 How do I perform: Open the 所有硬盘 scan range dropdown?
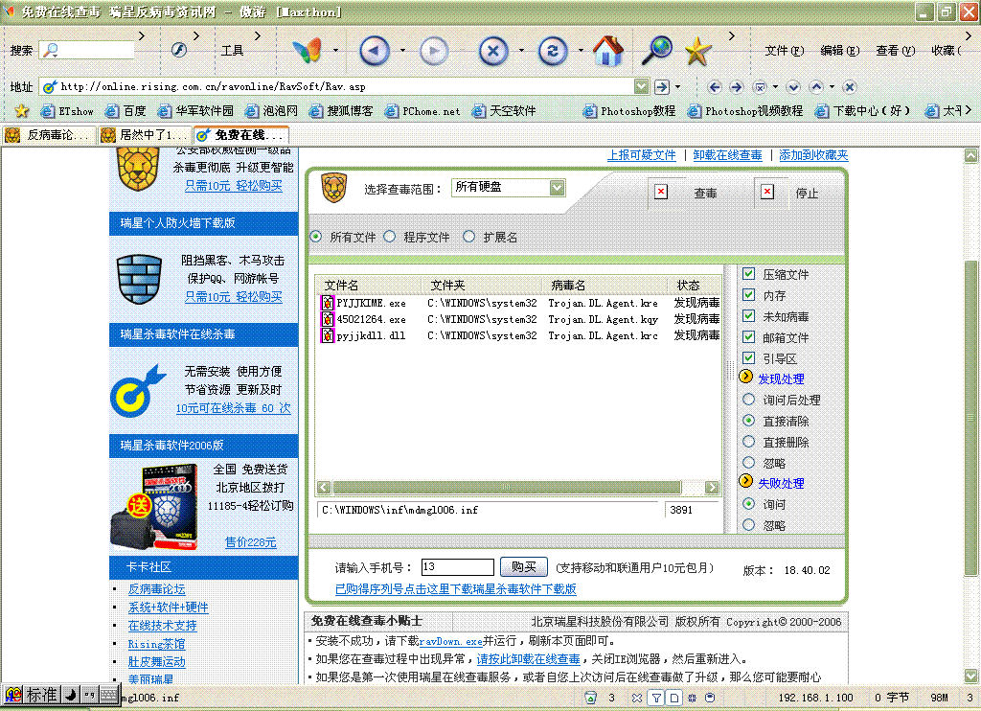pyautogui.click(x=557, y=187)
